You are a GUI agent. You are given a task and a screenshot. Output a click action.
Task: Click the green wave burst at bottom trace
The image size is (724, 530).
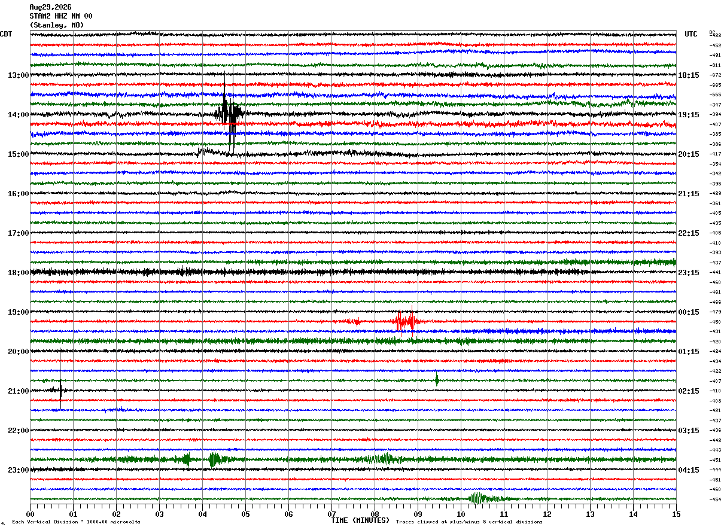(x=483, y=498)
